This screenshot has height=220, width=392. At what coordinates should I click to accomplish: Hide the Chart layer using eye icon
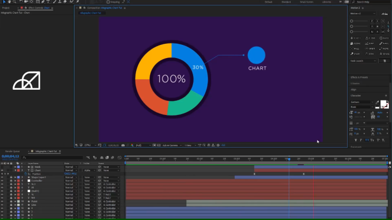point(2,170)
